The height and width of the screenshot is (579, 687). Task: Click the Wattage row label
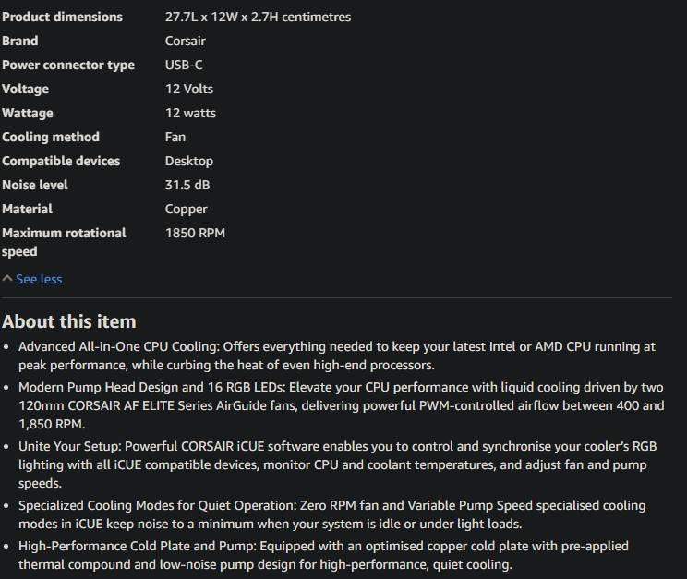[28, 113]
